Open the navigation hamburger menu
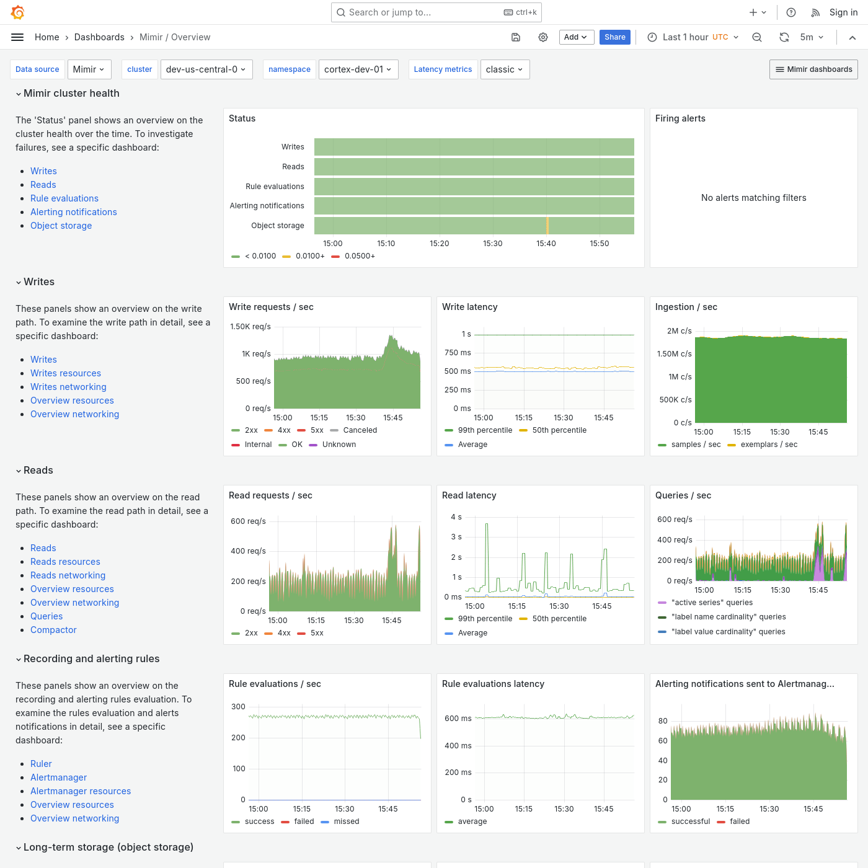Image resolution: width=868 pixels, height=868 pixels. coord(17,37)
